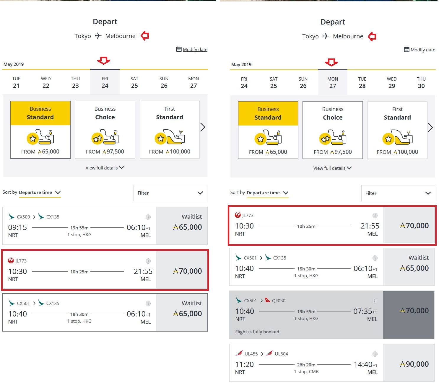Viewport: 439px width, 385px height.
Task: Click calendar icon beside Modify date, left panel
Action: click(179, 49)
